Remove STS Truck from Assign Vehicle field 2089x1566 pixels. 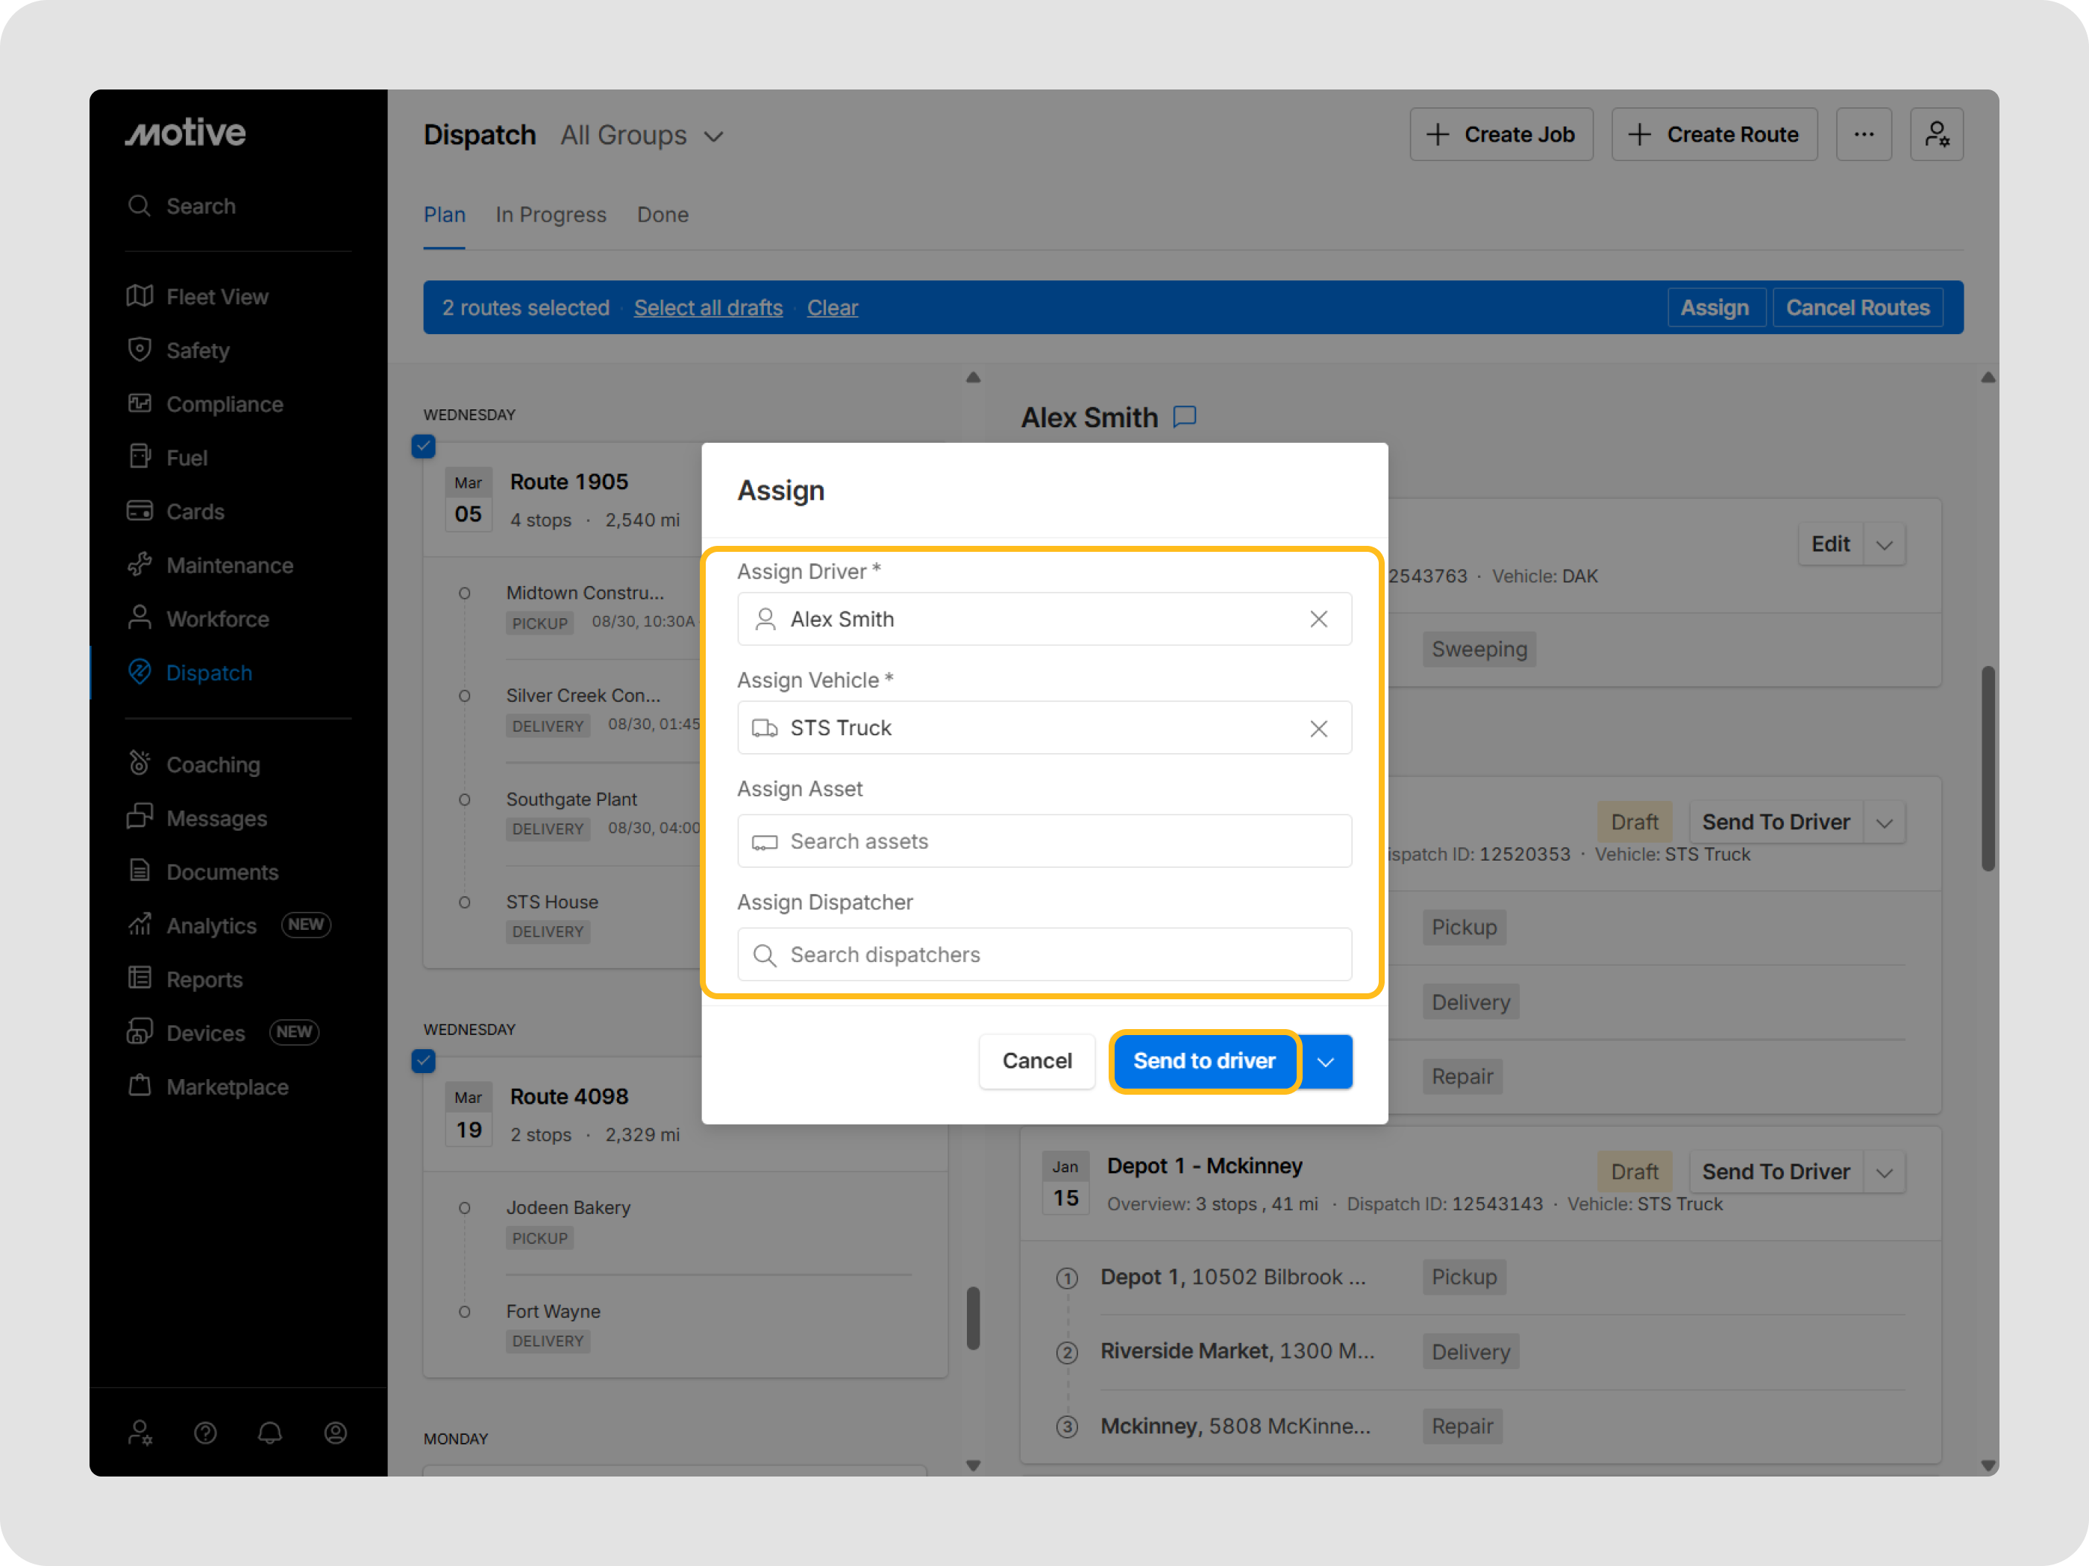pos(1318,728)
